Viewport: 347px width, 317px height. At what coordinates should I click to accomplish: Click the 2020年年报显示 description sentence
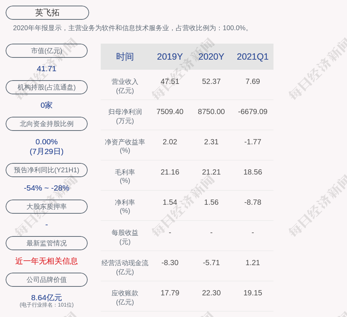point(131,28)
